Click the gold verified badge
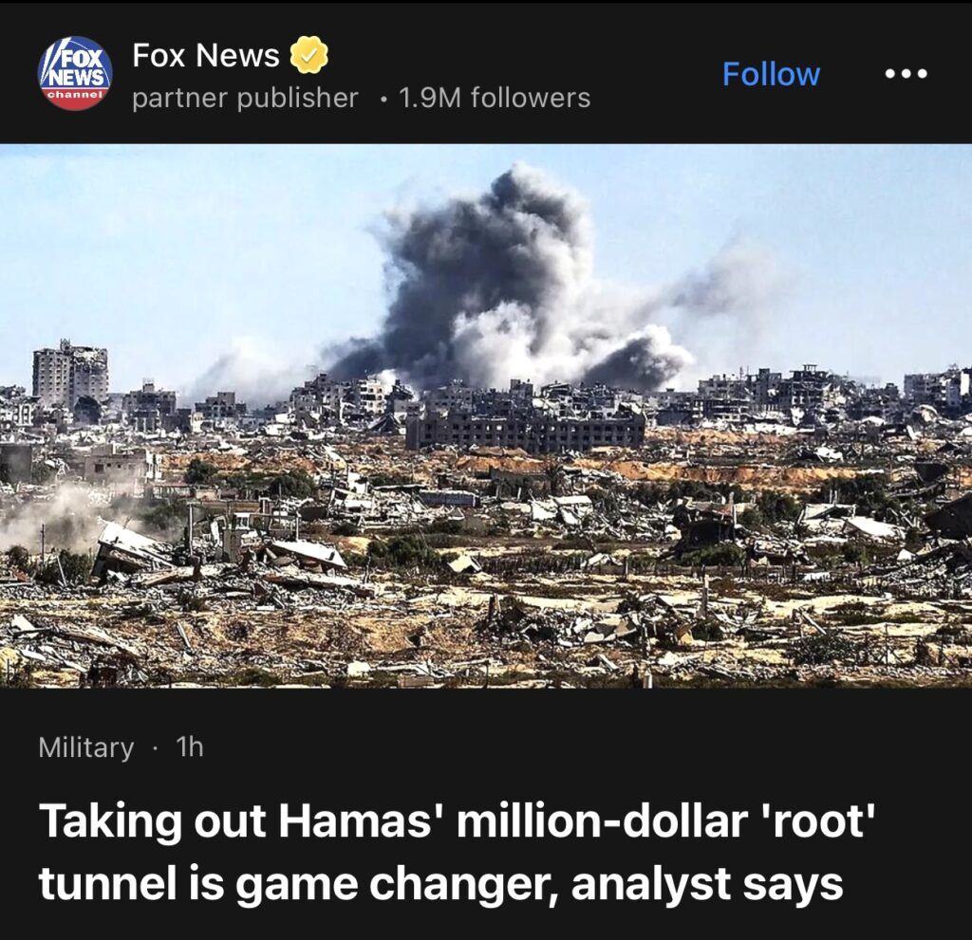The height and width of the screenshot is (940, 972). (x=309, y=56)
